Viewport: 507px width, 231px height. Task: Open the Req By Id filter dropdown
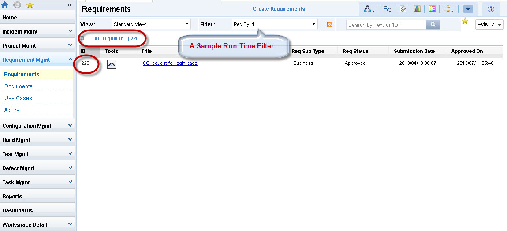275,24
